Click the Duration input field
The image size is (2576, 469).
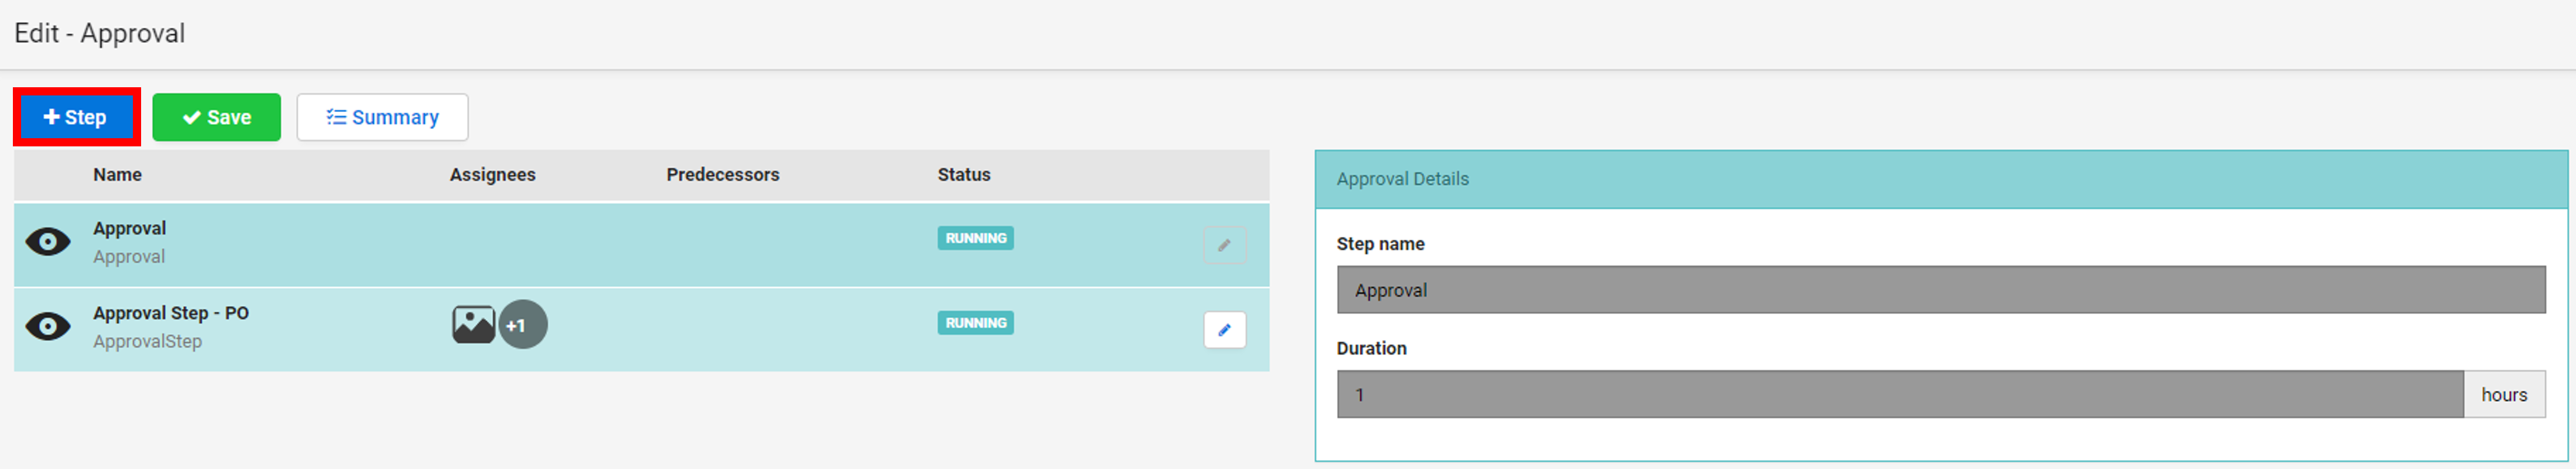click(x=1900, y=395)
